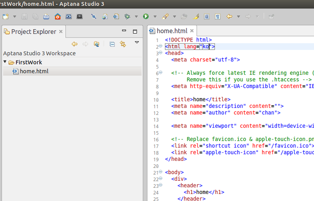Click the Save floppy disk icon
The height and width of the screenshot is (201, 314).
(24, 16)
